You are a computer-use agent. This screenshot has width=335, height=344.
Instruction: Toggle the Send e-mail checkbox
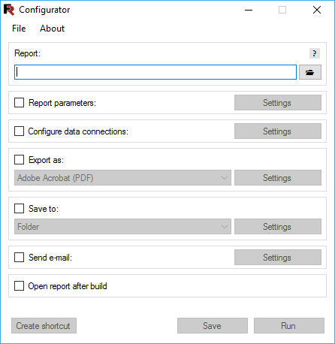(x=20, y=258)
